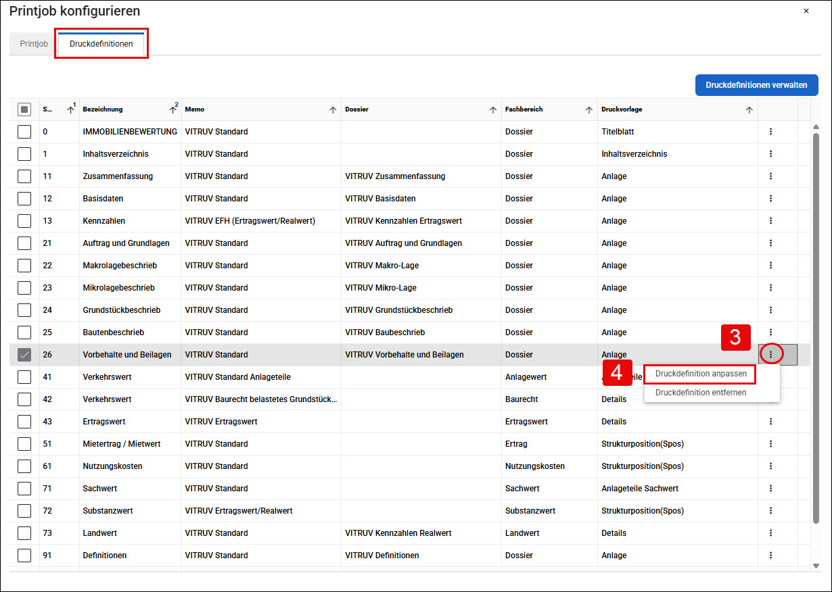Open the three-dot menu for Landwert row
The image size is (832, 592).
[770, 533]
